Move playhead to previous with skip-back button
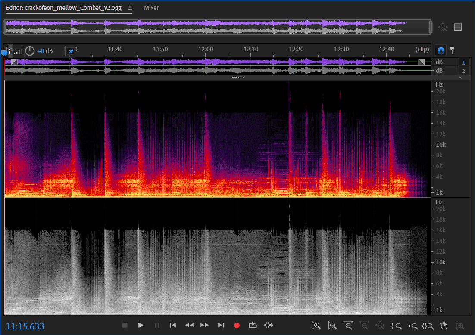 coord(173,326)
